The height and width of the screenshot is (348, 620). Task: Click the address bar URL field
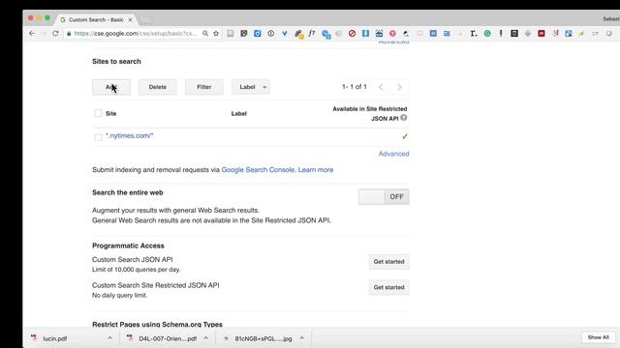click(x=136, y=34)
